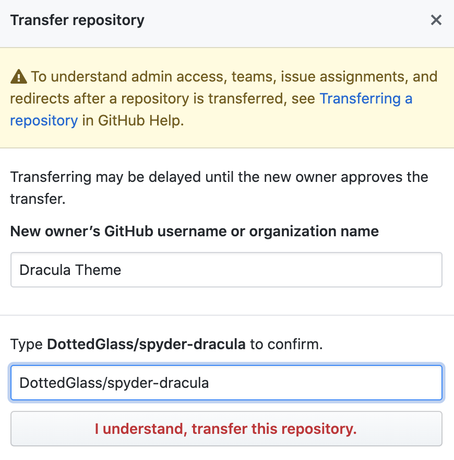Open the Transferring a repository link
The image size is (454, 460).
point(365,98)
